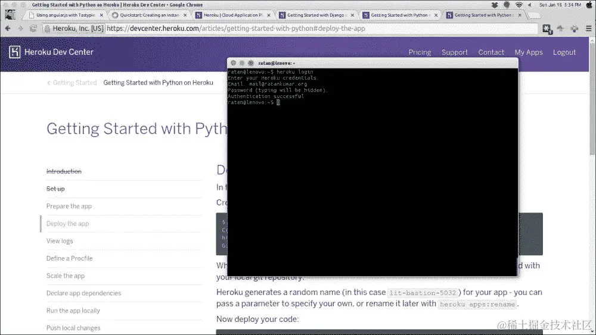This screenshot has height=335, width=596.
Task: Click the volume indicator in the top panel
Action: 530,5
